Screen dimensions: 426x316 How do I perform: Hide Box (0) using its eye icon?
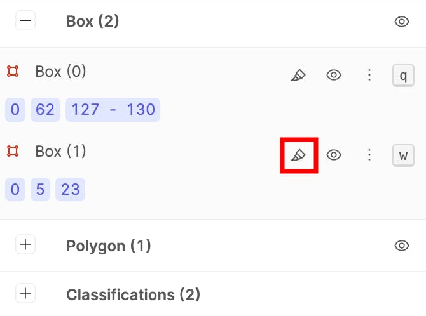click(x=334, y=75)
